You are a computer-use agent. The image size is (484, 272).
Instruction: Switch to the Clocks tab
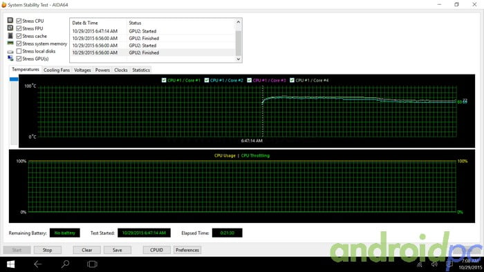121,70
